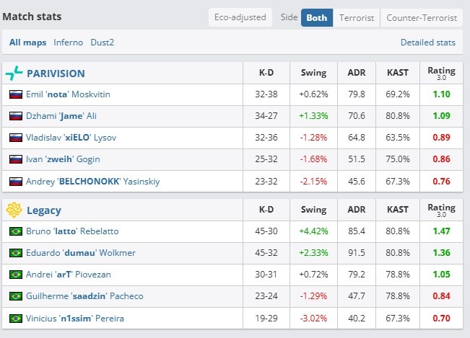This screenshot has height=338, width=470.
Task: Select the Both sides filter
Action: [317, 18]
